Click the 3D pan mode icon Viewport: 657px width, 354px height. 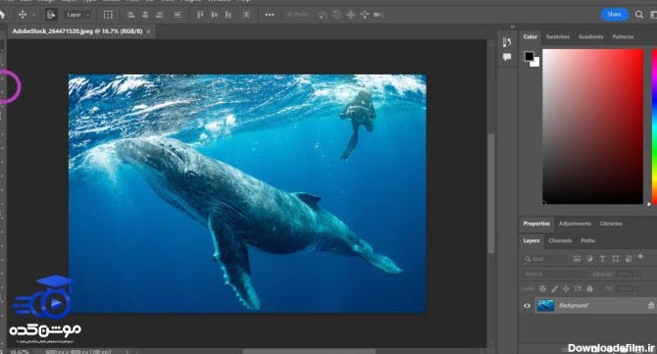[351, 15]
